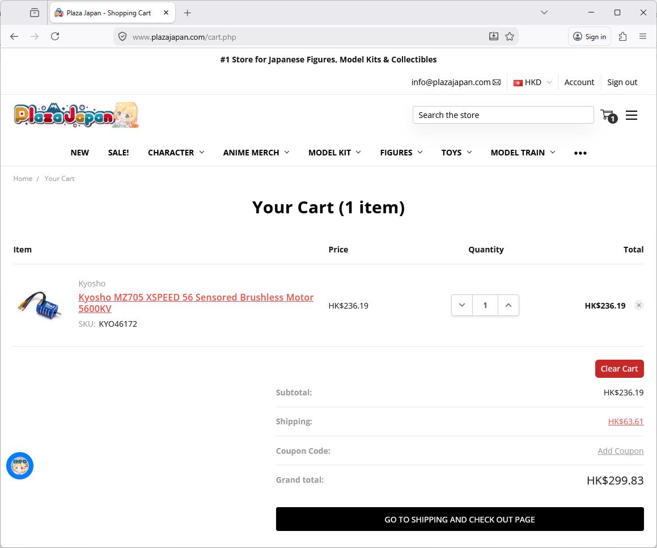Expand the MODEL TRAIN menu

click(523, 153)
